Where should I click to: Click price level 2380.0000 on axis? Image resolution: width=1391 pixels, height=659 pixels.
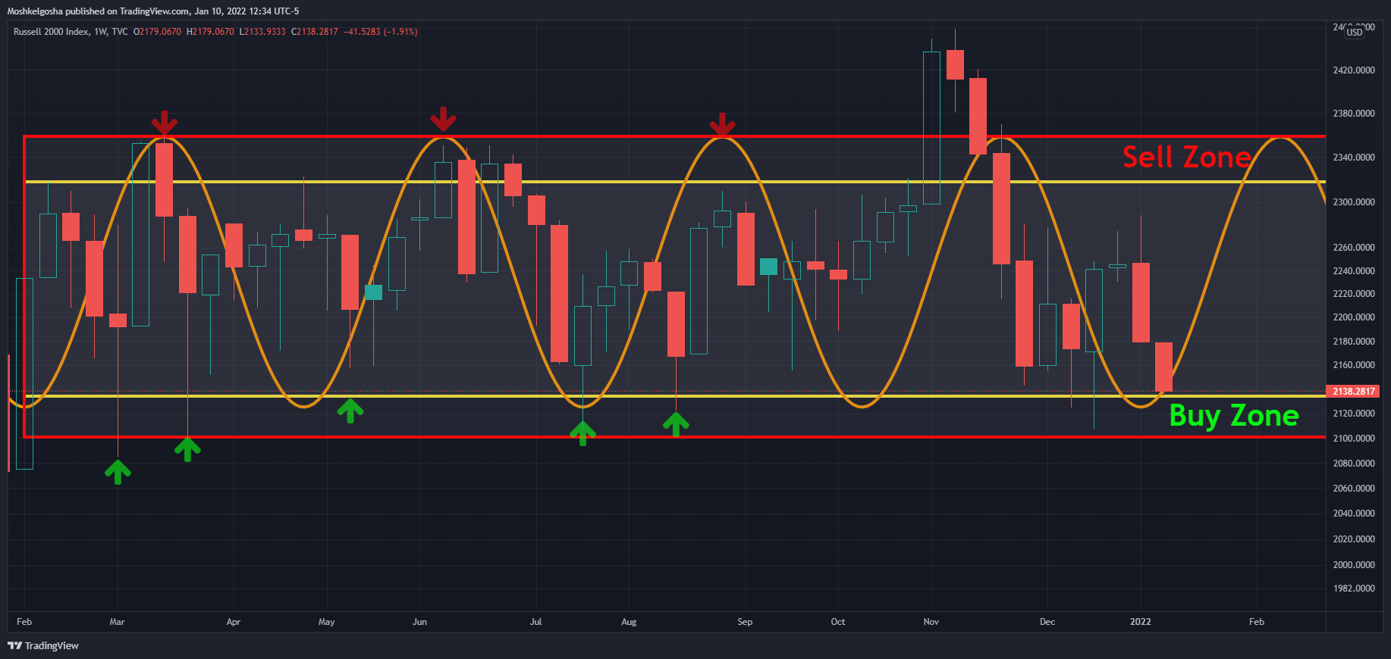point(1354,114)
